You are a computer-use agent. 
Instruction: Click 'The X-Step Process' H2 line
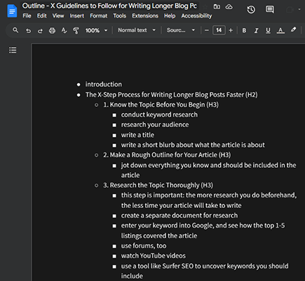click(x=171, y=95)
